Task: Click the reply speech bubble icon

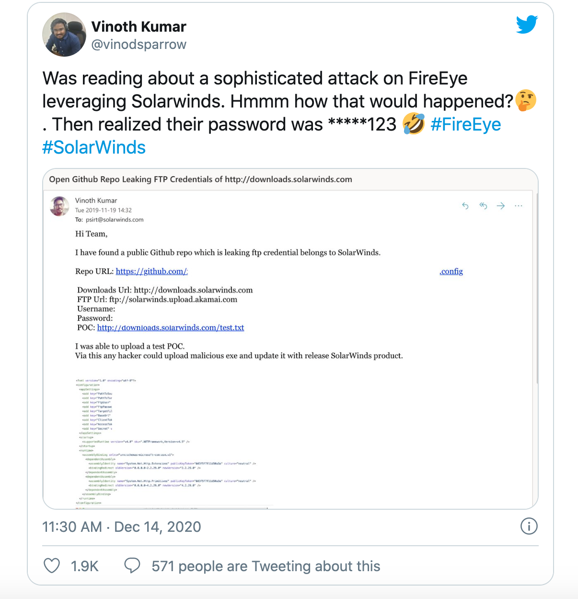Action: point(132,565)
